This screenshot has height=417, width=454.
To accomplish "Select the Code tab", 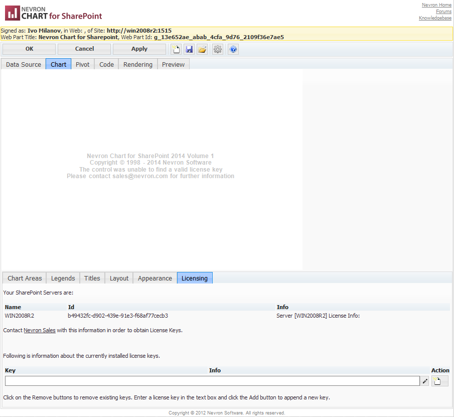I will [106, 64].
